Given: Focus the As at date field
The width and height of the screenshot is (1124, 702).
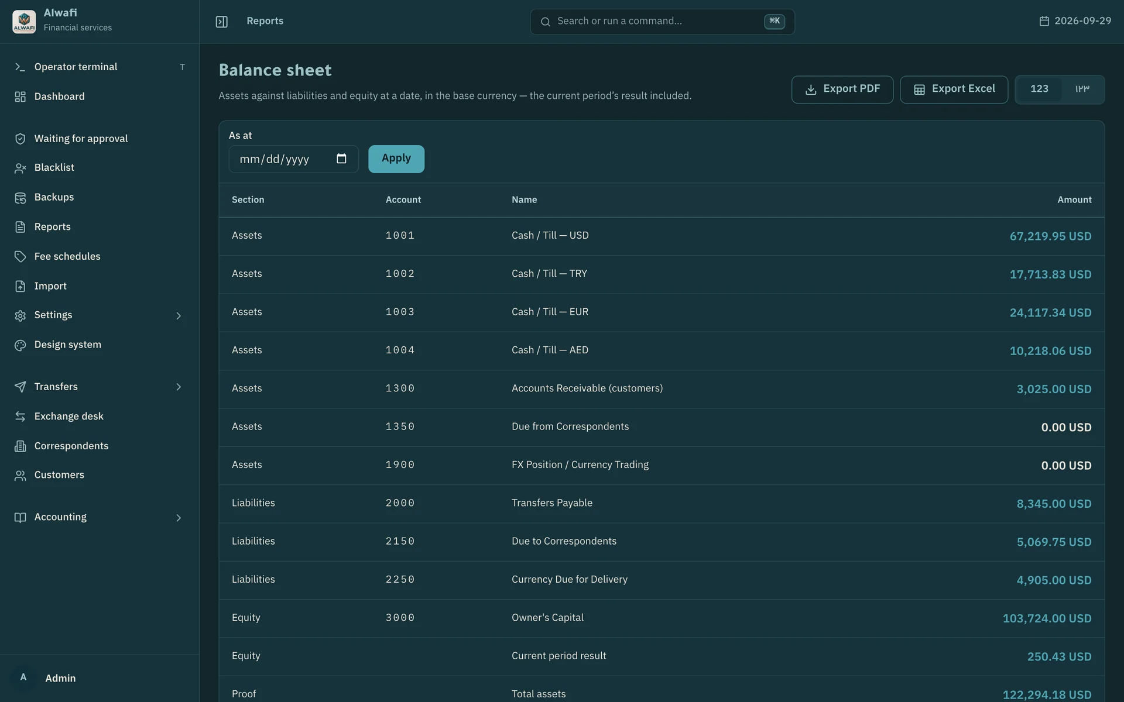Looking at the screenshot, I should coord(293,159).
